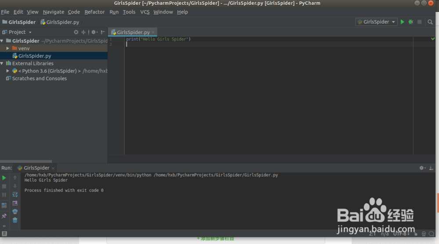Click "Hello Girls Spider" console output line
Image resolution: width=439 pixels, height=244 pixels.
pyautogui.click(x=46, y=180)
